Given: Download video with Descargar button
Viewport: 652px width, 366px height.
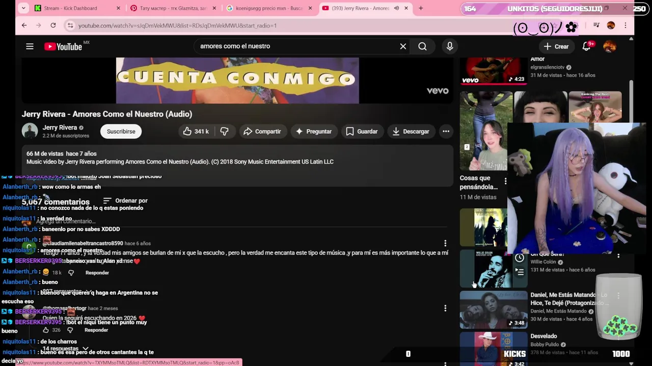Looking at the screenshot, I should point(411,131).
